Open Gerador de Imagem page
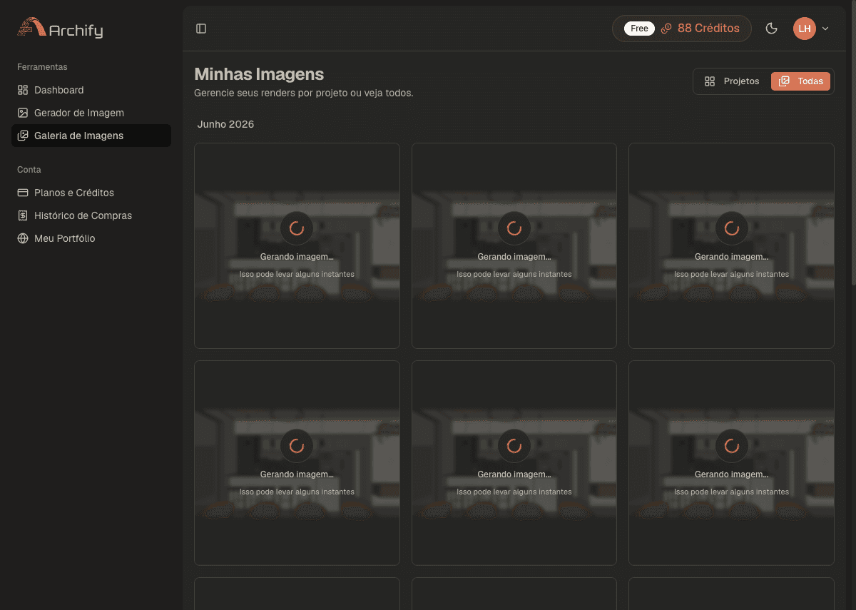 [x=91, y=113]
